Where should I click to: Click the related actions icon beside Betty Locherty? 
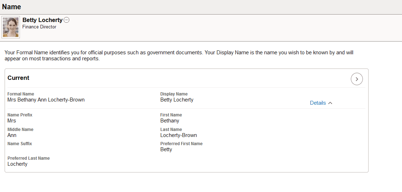(66, 20)
